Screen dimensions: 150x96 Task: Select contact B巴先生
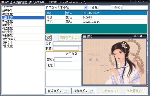[23, 11]
